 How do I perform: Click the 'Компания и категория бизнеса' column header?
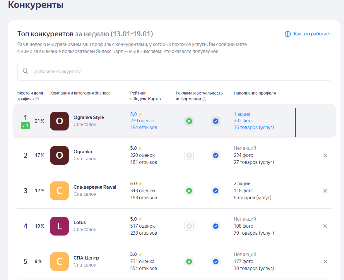click(x=80, y=93)
